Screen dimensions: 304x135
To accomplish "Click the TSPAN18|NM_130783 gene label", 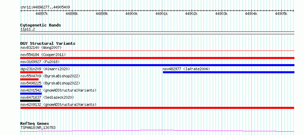I will point(38,128).
